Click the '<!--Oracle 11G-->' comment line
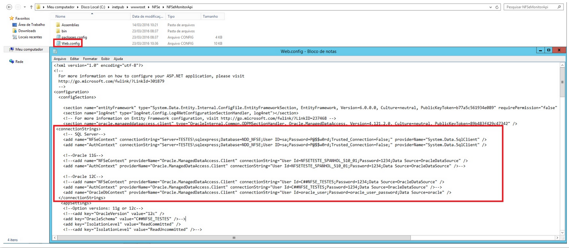Screen dimensions: 569x248 (83, 155)
